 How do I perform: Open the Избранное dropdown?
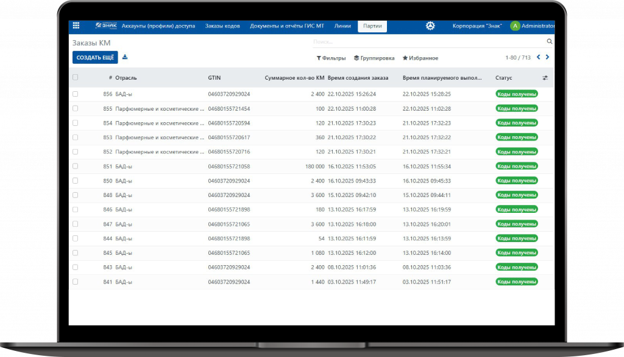click(x=420, y=58)
